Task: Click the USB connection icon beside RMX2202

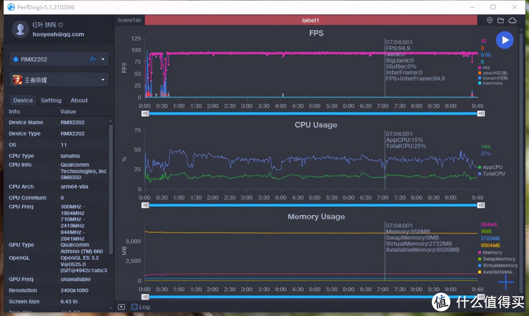Action: (x=93, y=59)
